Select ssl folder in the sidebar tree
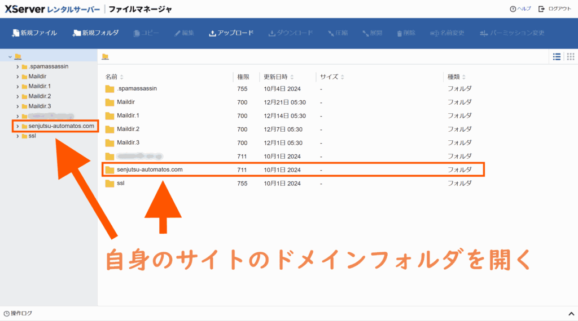 point(32,136)
